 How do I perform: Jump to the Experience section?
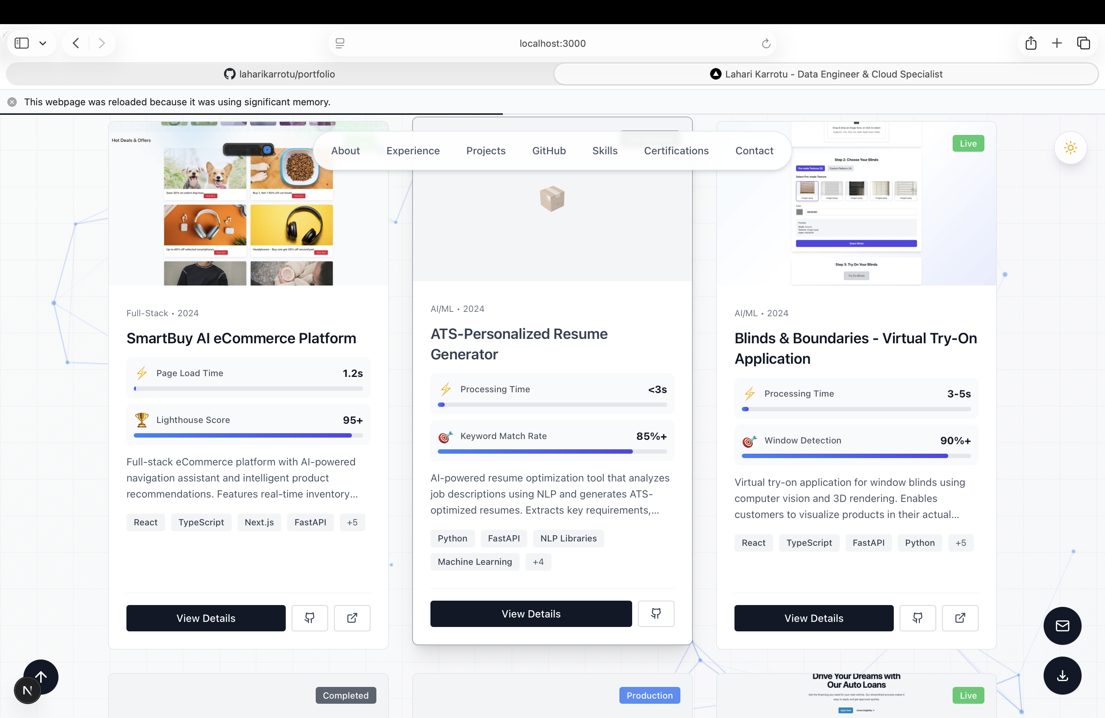tap(413, 151)
